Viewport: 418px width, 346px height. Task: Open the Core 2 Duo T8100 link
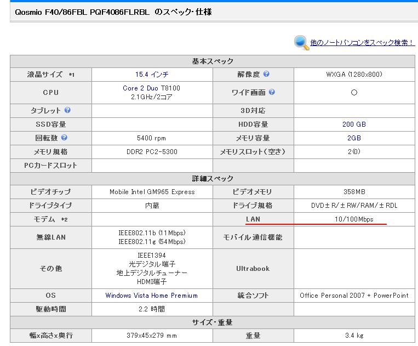coord(151,88)
